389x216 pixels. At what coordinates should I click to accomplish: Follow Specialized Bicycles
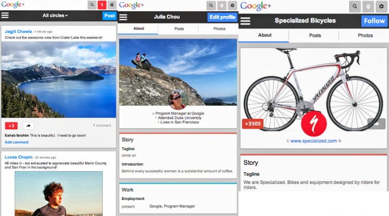[x=374, y=21]
